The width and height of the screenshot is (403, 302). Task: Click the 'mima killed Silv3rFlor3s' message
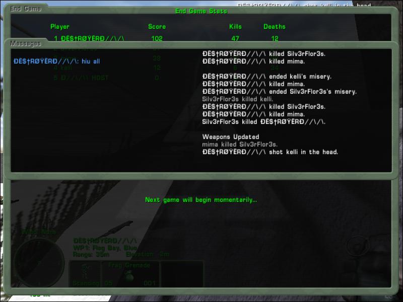coord(240,144)
